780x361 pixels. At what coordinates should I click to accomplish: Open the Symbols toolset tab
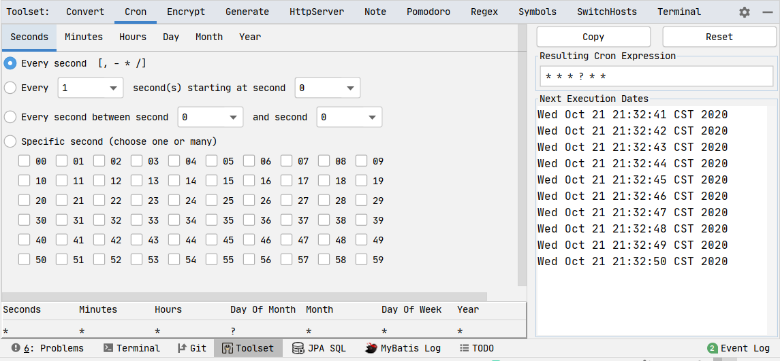pyautogui.click(x=537, y=12)
